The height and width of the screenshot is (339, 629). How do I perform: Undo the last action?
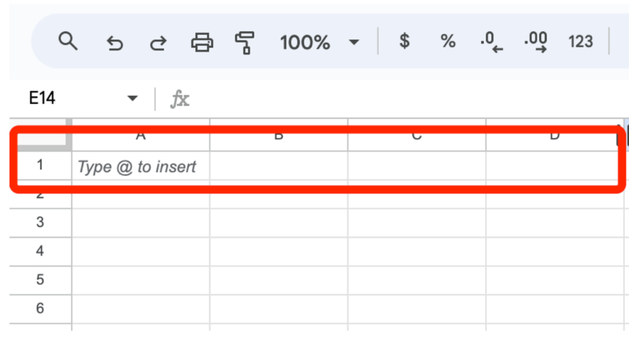(x=114, y=42)
